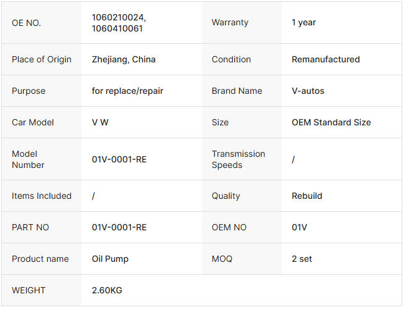The height and width of the screenshot is (310, 406).
Task: Select the Warranty label cell
Action: point(230,23)
